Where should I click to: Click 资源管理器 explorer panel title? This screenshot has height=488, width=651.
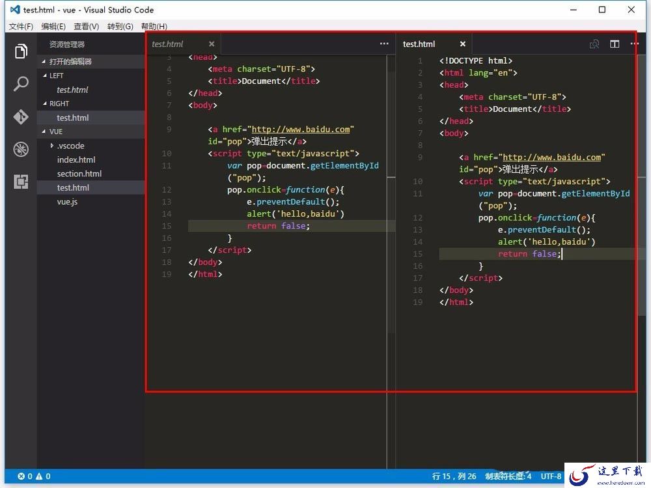point(67,44)
